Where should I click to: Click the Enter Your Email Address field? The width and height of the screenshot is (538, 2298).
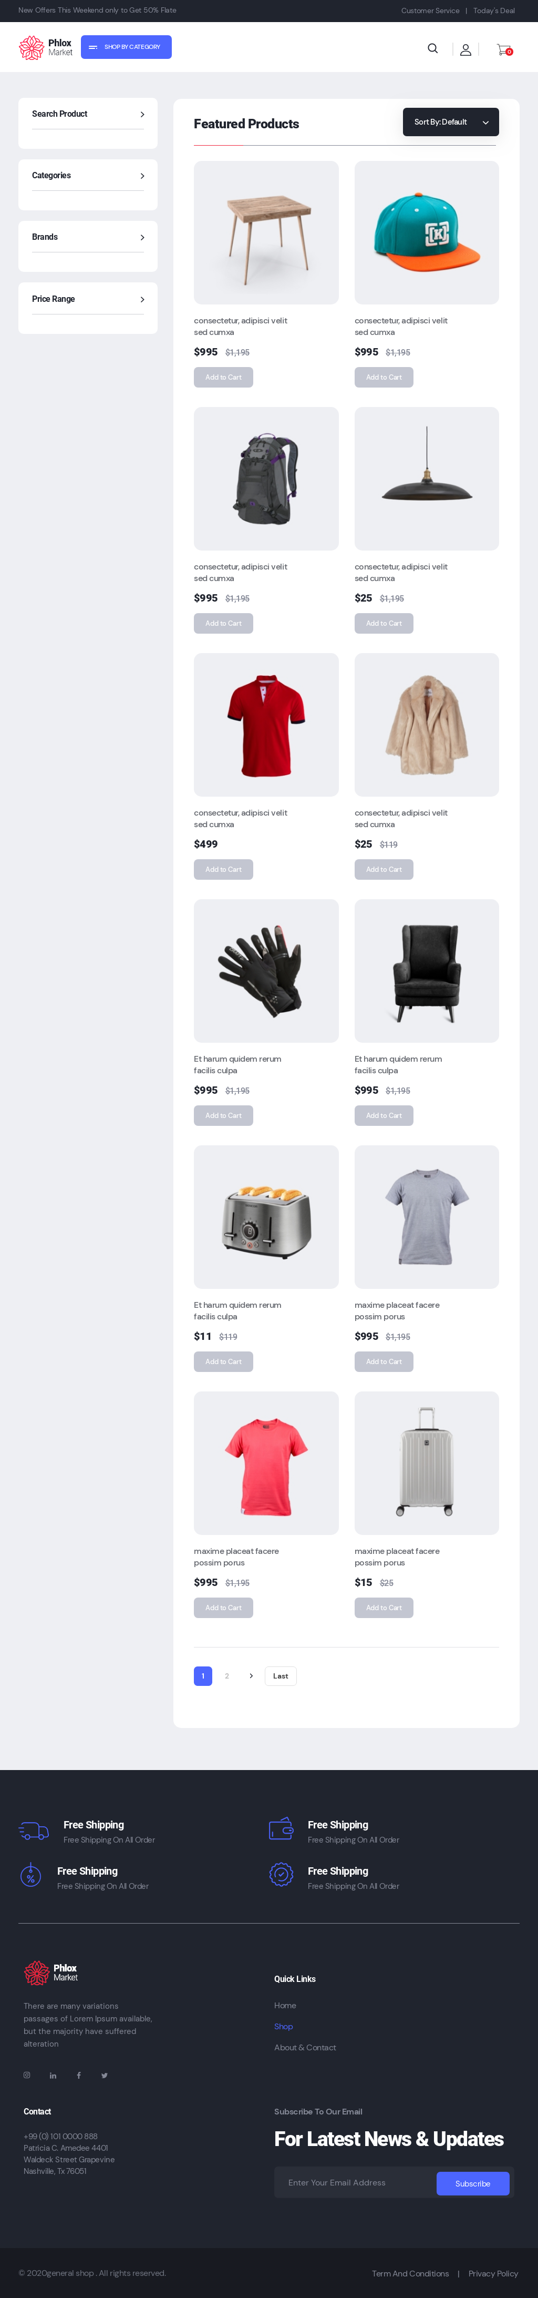[355, 2182]
